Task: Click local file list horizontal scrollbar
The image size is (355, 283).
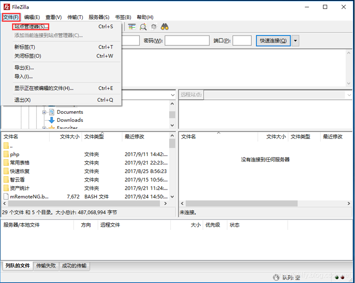Action: [84, 203]
